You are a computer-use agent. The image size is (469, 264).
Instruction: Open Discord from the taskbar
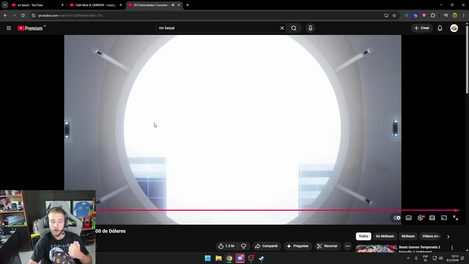pos(240,258)
